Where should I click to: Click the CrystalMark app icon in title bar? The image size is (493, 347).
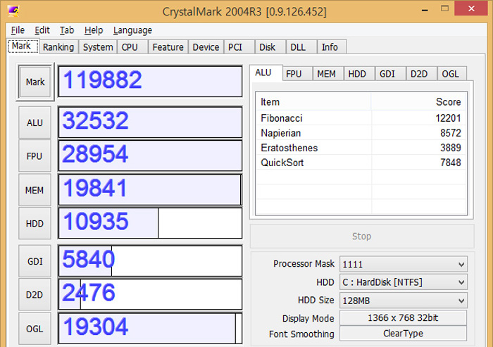point(13,11)
